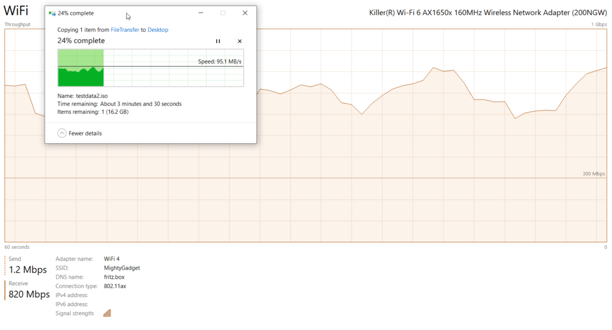Viewport: 612px width, 330px height.
Task: Cancel the testdata2.iso copy operation
Action: [x=240, y=41]
